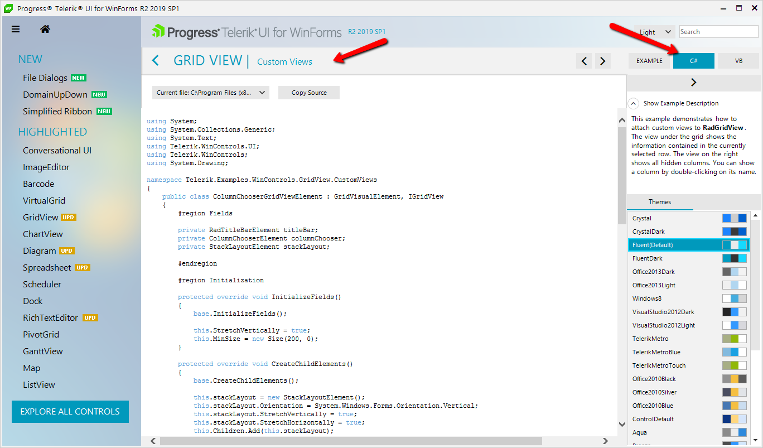
Task: Select the Office2013Light theme
Action: pyautogui.click(x=689, y=285)
